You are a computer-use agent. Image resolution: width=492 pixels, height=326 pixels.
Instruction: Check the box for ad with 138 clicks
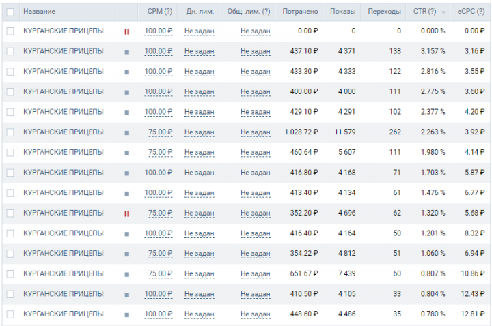pos(10,51)
